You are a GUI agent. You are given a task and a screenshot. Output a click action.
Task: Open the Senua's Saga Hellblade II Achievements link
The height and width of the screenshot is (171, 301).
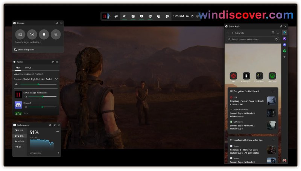[x=242, y=115]
